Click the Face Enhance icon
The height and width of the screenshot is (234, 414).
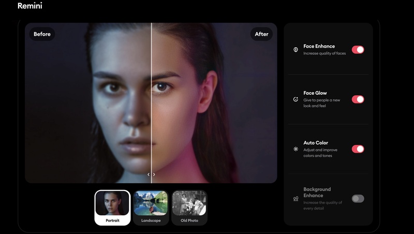[x=295, y=50]
